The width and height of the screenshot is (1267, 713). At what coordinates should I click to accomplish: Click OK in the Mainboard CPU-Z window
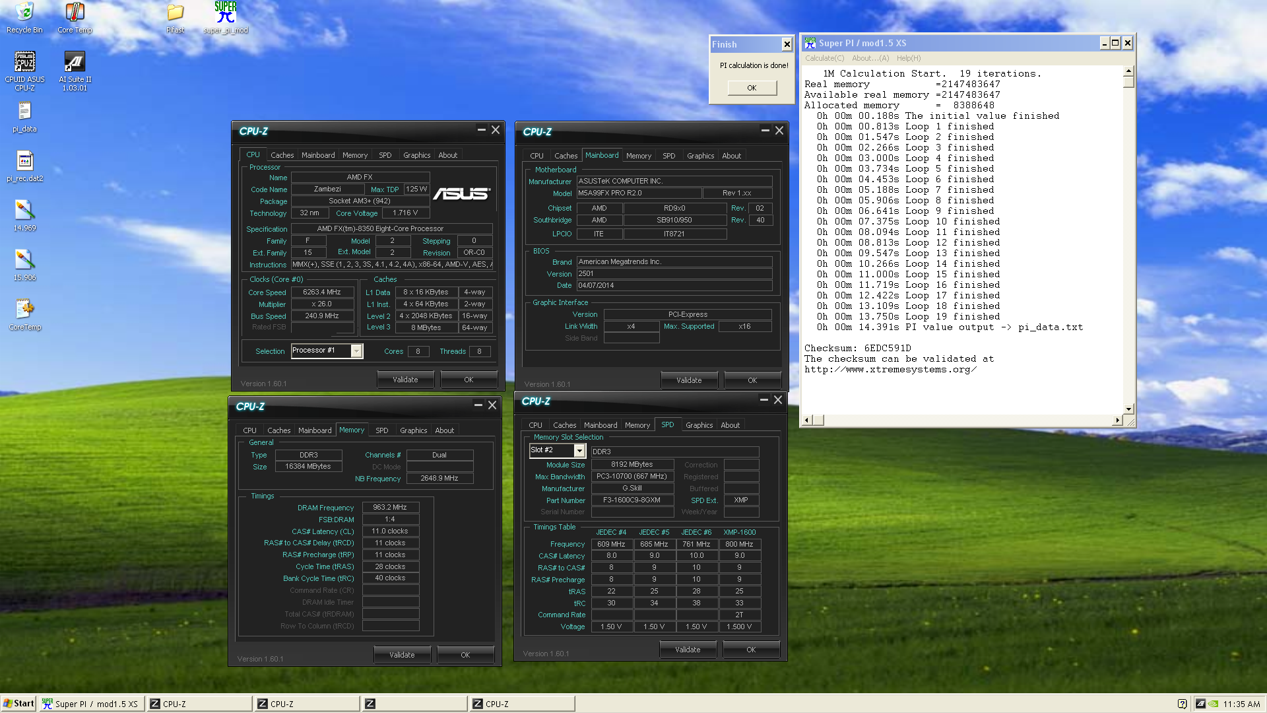pos(752,380)
